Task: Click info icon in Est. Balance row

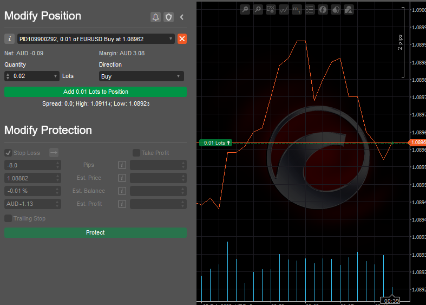Action: (122, 191)
